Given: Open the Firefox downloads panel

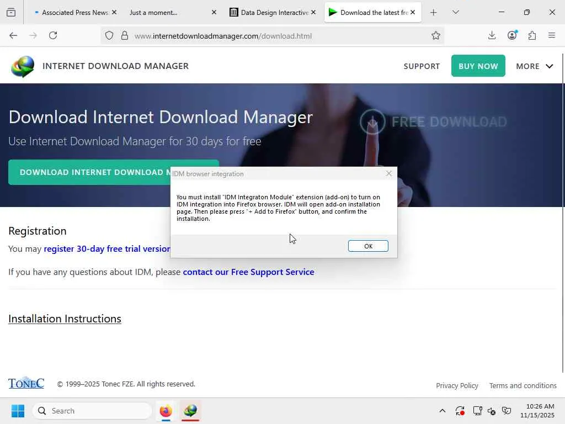Looking at the screenshot, I should (492, 35).
